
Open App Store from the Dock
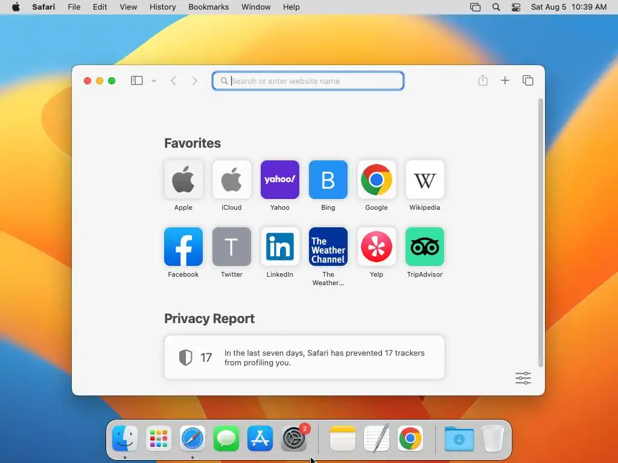pos(260,438)
